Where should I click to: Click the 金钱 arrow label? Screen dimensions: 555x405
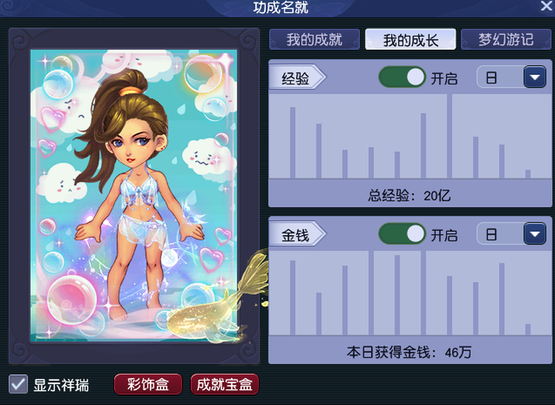point(297,234)
